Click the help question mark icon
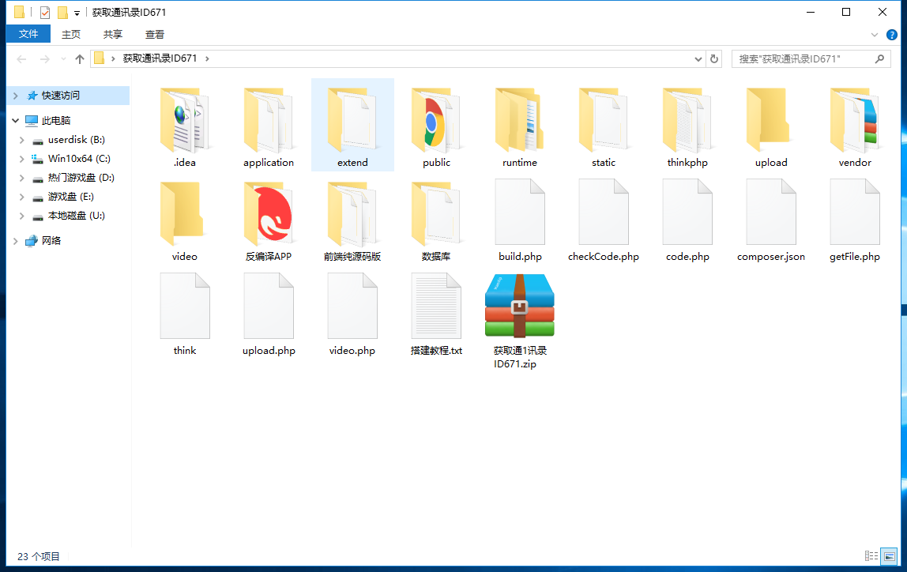The width and height of the screenshot is (907, 572). tap(892, 35)
